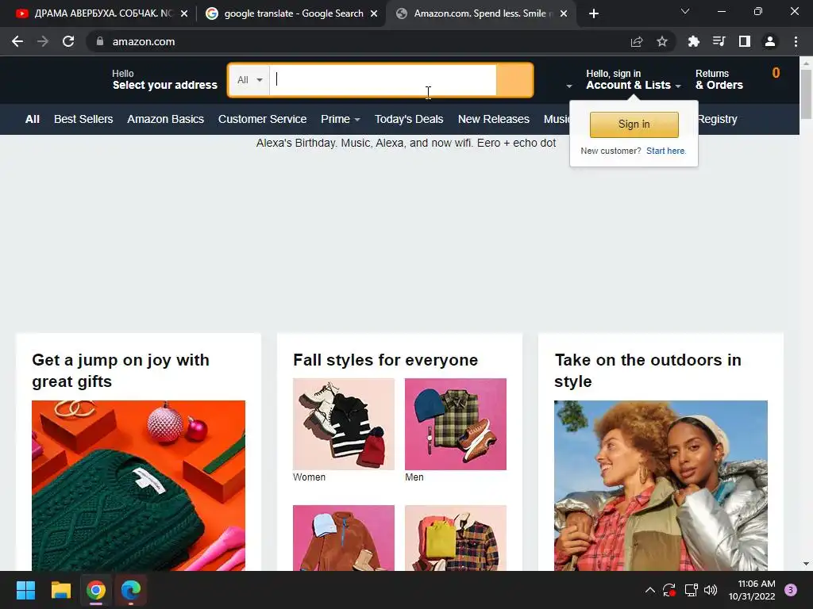The image size is (813, 609).
Task: Open the great gifts green sweater image
Action: point(138,485)
